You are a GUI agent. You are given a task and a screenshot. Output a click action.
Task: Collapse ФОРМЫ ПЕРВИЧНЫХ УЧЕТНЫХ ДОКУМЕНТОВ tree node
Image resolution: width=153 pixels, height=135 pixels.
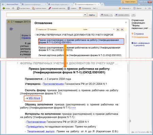(35, 35)
